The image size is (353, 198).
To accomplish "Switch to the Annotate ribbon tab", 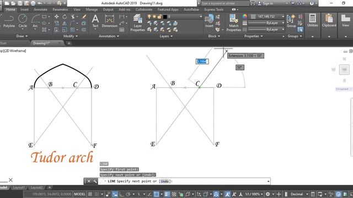I will [x=40, y=10].
